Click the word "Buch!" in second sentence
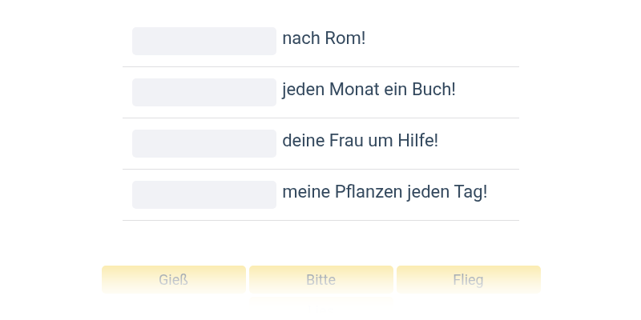The image size is (641, 320). [x=433, y=90]
